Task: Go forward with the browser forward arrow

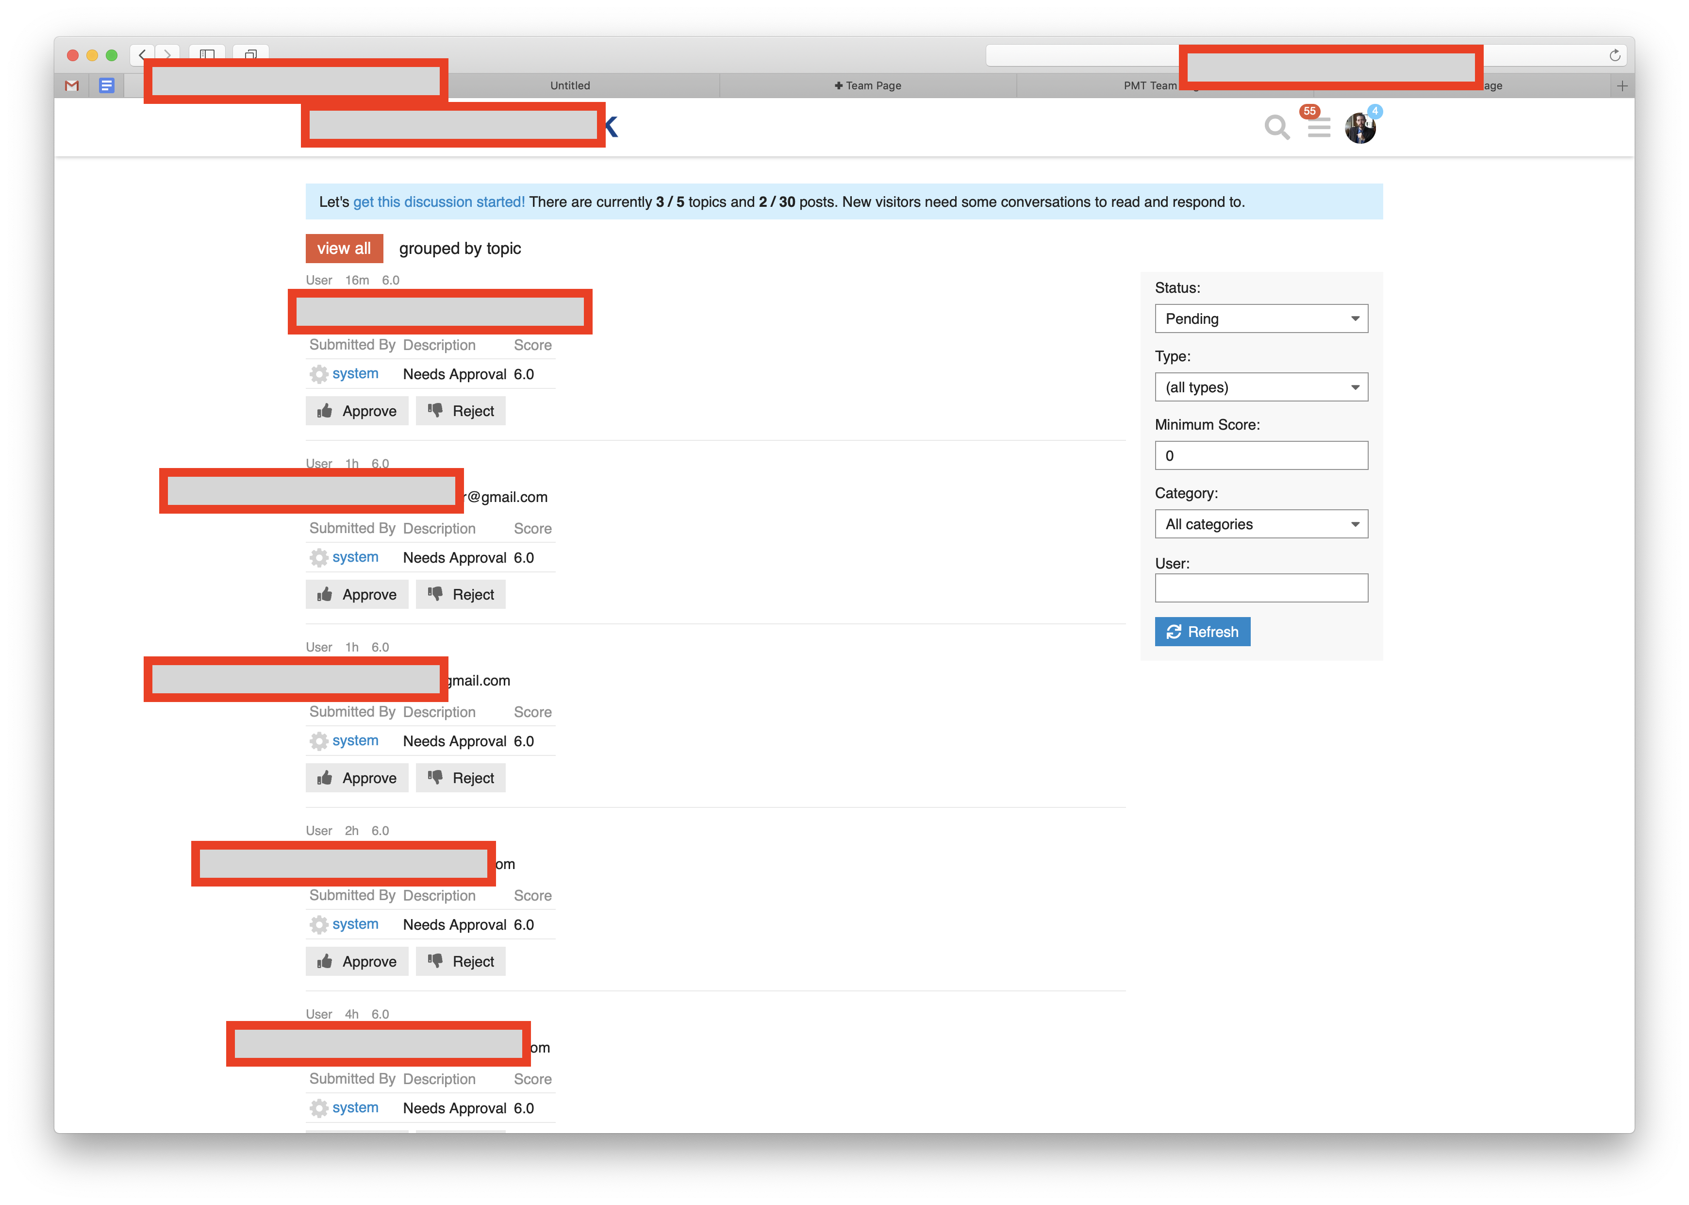Action: click(x=167, y=54)
